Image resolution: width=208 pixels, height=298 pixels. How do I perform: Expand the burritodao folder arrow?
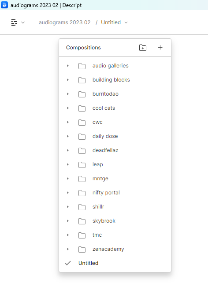tap(67, 94)
